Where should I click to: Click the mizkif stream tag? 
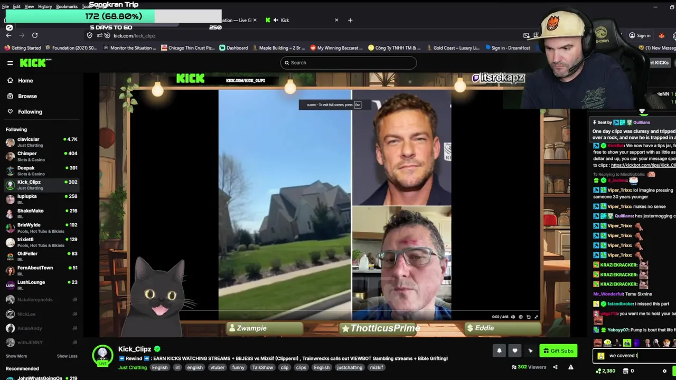(377, 368)
